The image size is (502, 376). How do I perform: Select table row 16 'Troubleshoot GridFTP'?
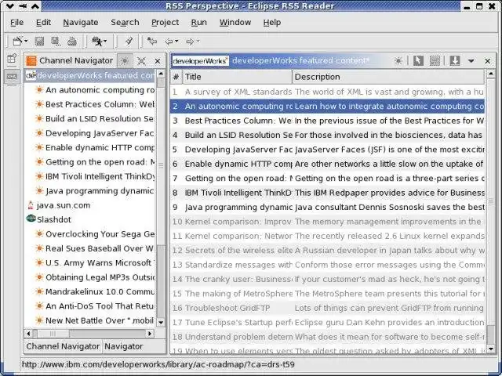coord(327,308)
